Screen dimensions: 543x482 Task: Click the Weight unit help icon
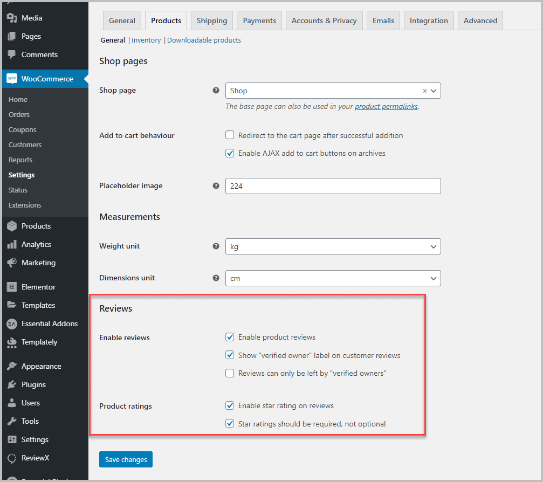[x=216, y=246]
